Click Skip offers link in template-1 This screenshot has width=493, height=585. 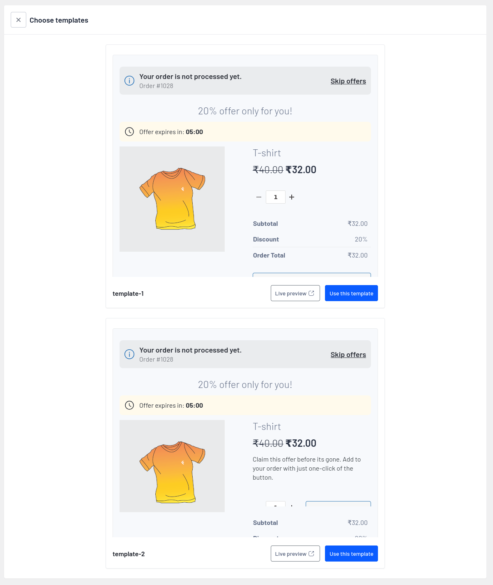coord(348,81)
